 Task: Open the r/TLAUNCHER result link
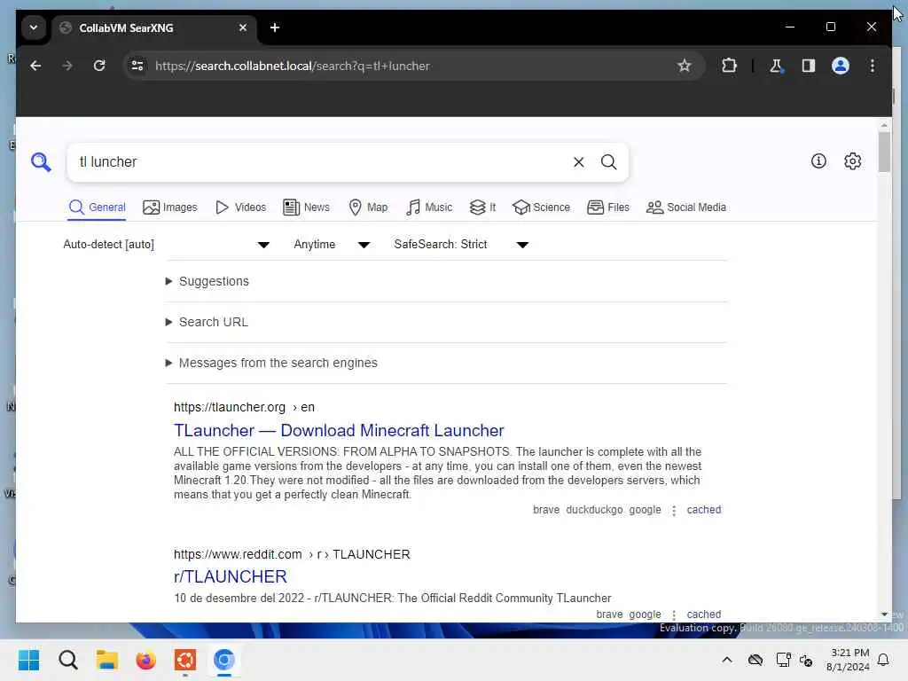231,576
